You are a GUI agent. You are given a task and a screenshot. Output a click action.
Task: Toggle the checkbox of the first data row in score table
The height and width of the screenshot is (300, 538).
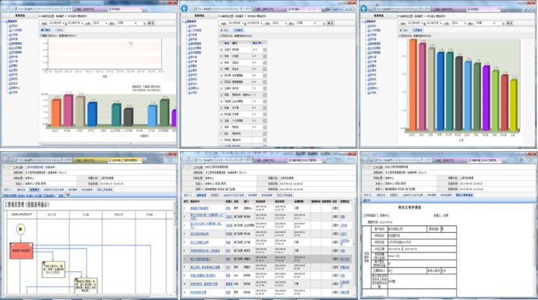(x=221, y=50)
